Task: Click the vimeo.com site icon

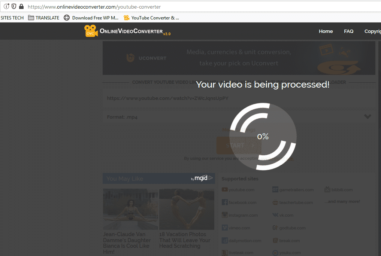Action: (224, 228)
